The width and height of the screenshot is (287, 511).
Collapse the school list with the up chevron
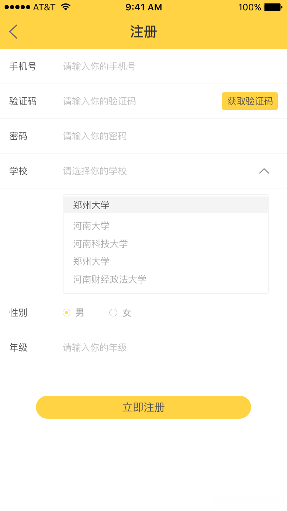tap(264, 171)
